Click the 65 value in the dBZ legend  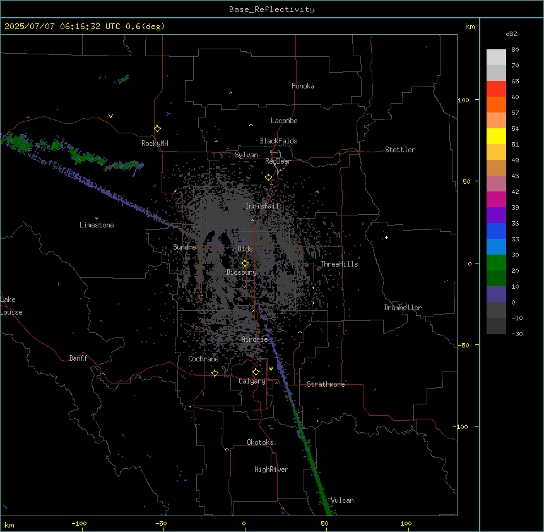515,82
